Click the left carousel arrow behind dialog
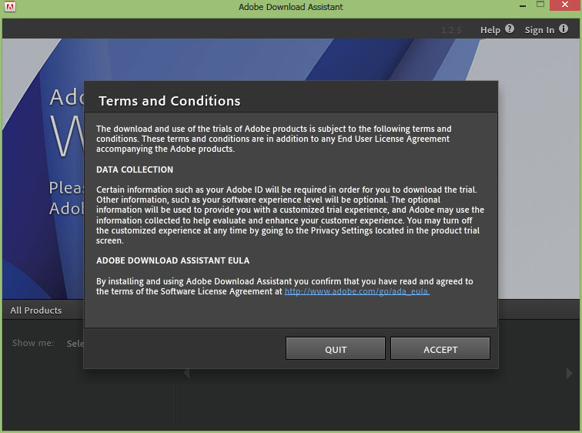 pyautogui.click(x=187, y=373)
